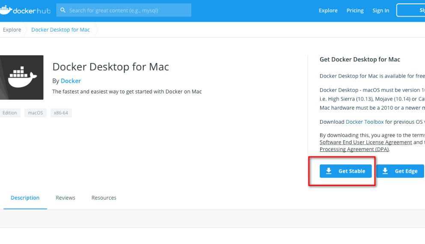Switch to the Resources tab
This screenshot has width=425, height=244.
pos(104,198)
